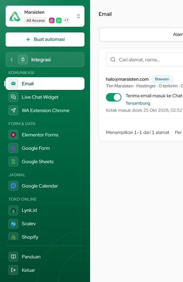Viewport: 183px width, 282px height.
Task: Click the Scalev icon
Action: click(x=13, y=223)
